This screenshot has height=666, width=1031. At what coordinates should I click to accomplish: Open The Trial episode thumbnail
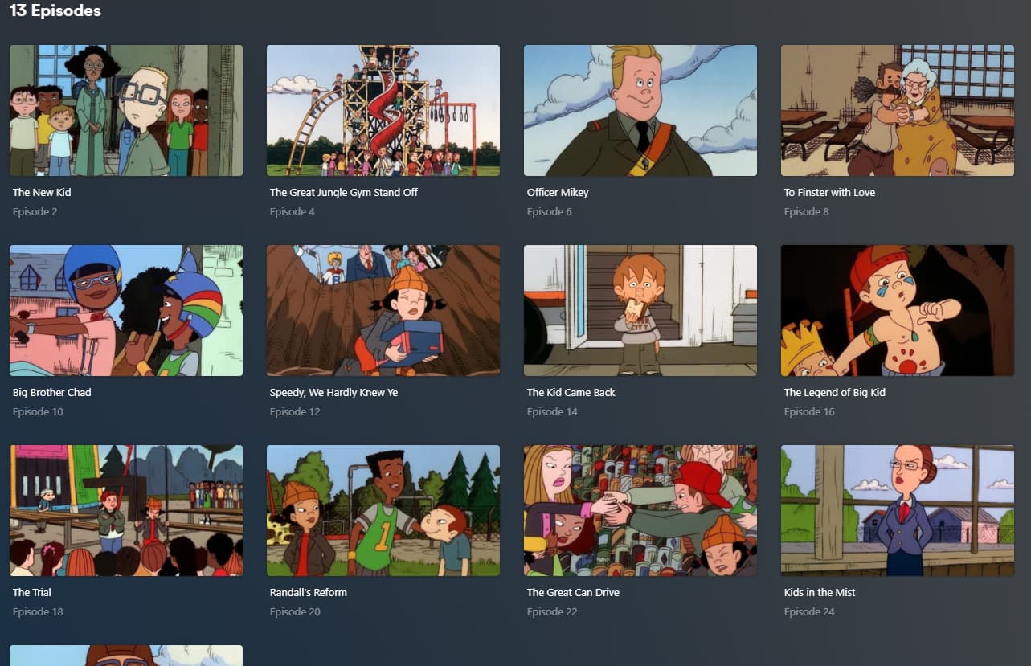pyautogui.click(x=126, y=510)
